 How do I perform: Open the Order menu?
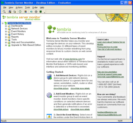pyautogui.click(x=35, y=8)
